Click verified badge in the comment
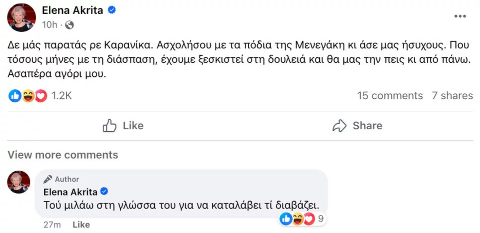The width and height of the screenshot is (480, 233). [105, 192]
